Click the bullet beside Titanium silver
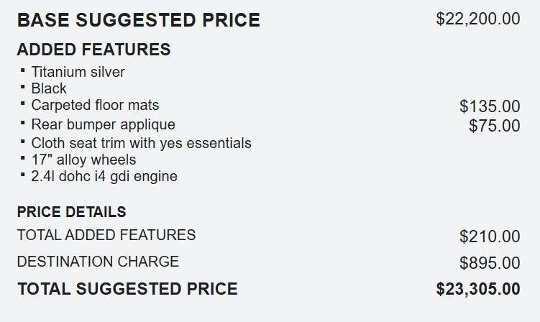540x322 pixels. 23,70
